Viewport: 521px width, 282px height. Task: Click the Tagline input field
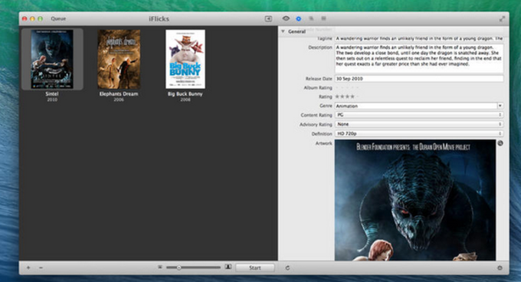[x=419, y=38]
